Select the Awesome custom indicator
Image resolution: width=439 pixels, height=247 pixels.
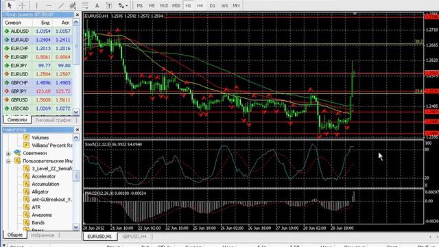(42, 215)
